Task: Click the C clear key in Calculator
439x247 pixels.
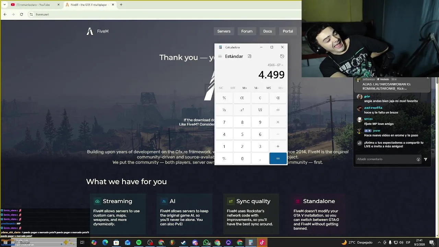Action: tap(260, 98)
